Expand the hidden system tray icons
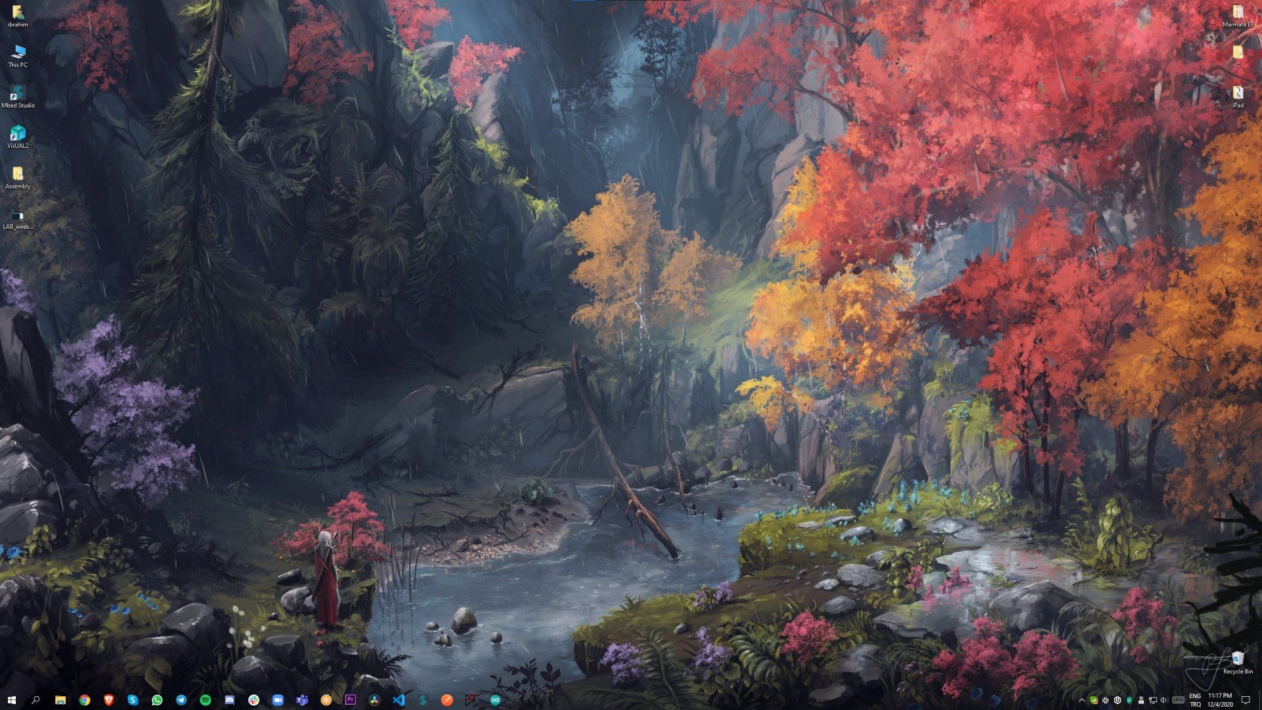The height and width of the screenshot is (710, 1262). [x=1082, y=700]
